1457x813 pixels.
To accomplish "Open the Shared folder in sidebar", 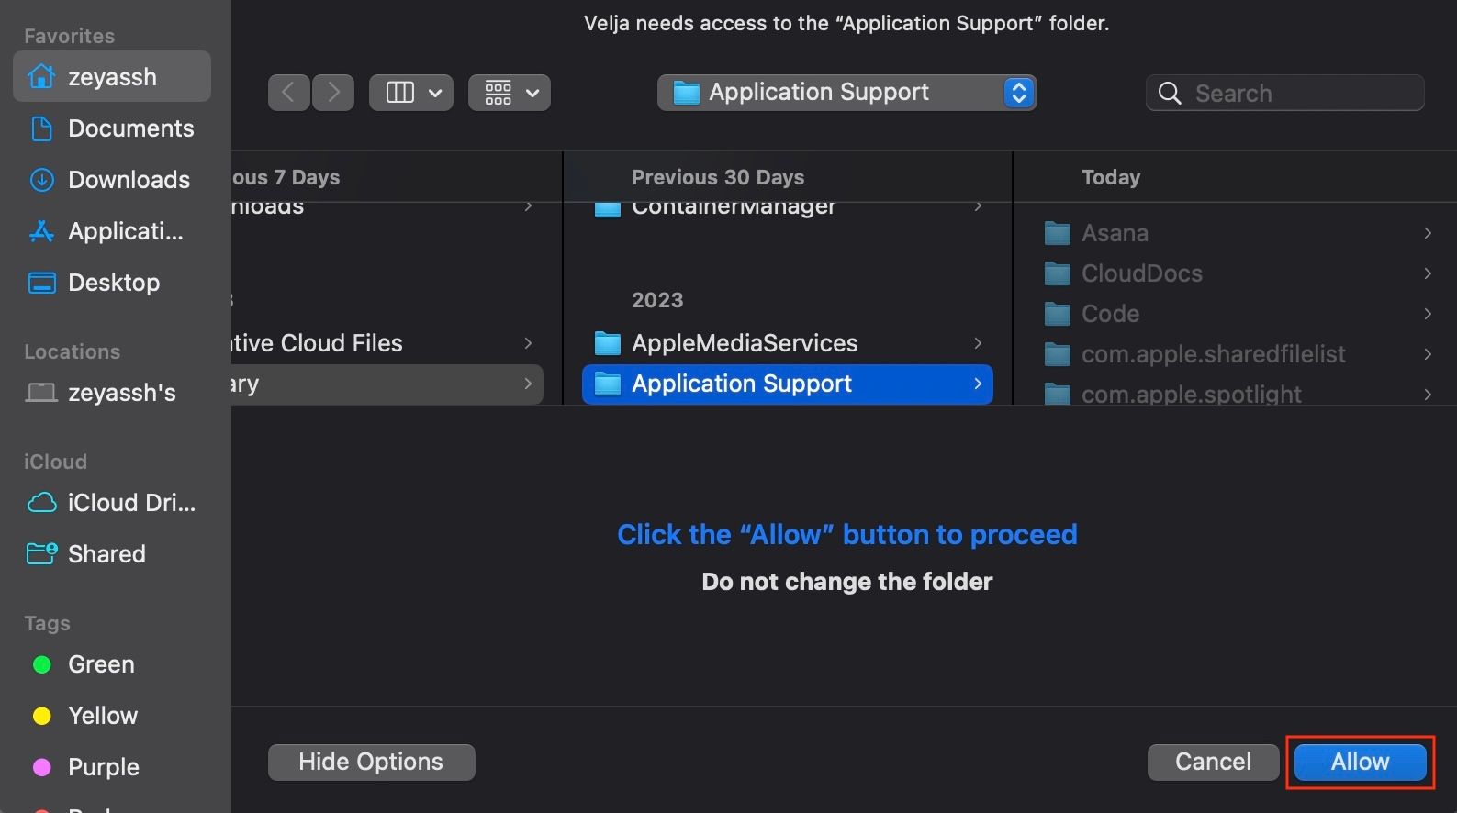I will [x=106, y=554].
